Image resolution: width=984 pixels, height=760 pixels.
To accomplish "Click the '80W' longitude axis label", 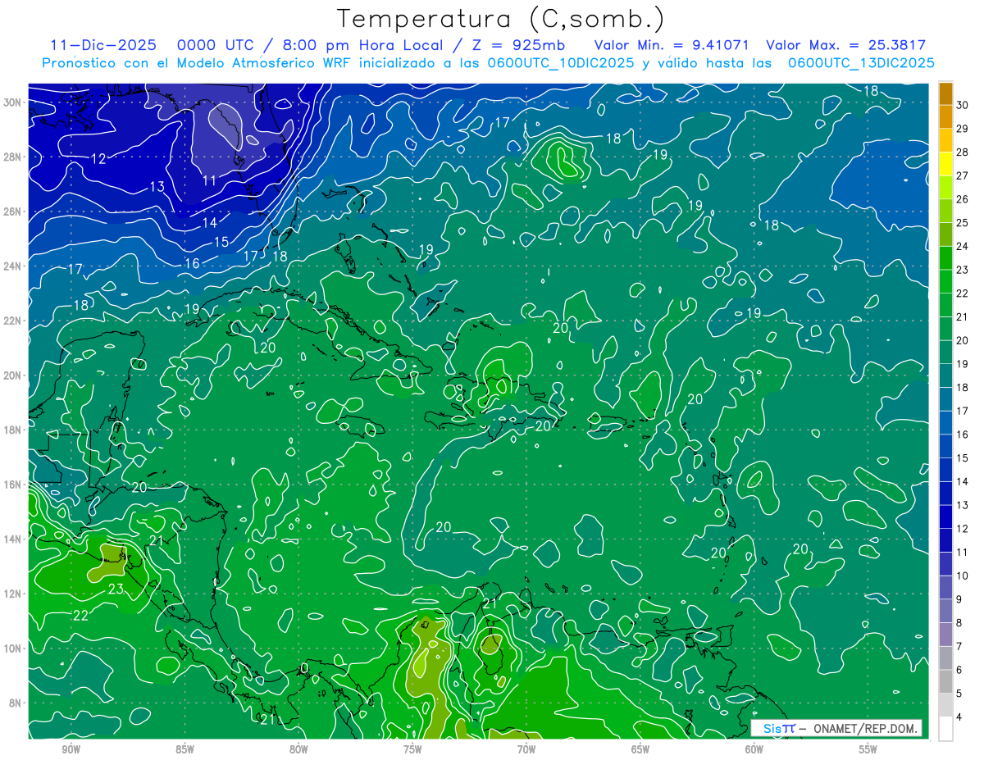I will (x=298, y=749).
